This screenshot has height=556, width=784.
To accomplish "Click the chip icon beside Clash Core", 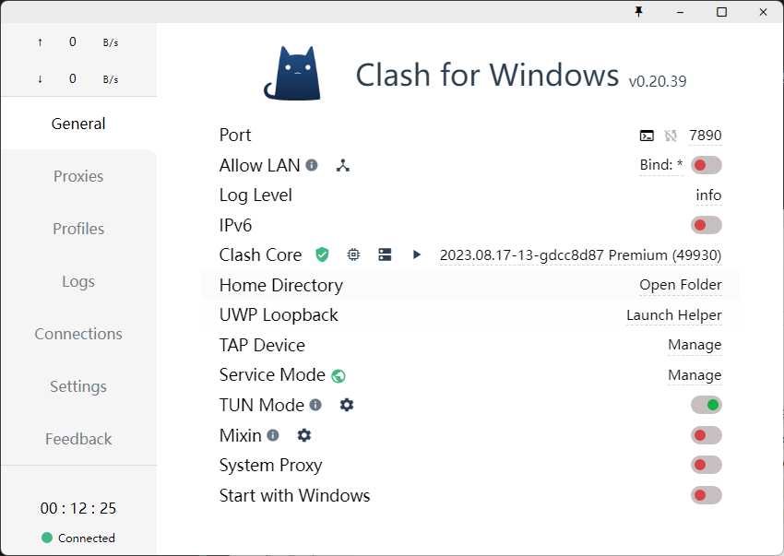I will 353,254.
